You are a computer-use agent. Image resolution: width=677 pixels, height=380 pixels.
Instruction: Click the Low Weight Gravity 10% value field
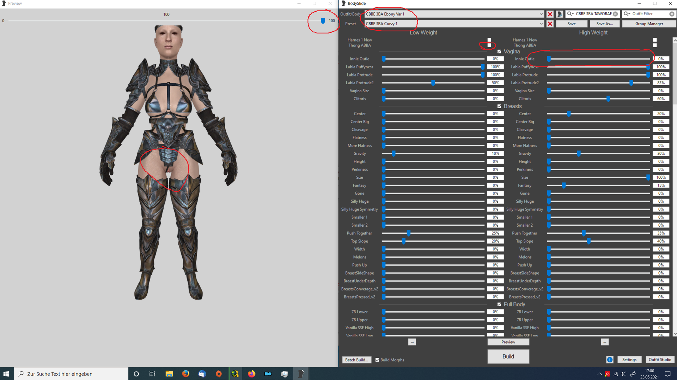(x=495, y=153)
